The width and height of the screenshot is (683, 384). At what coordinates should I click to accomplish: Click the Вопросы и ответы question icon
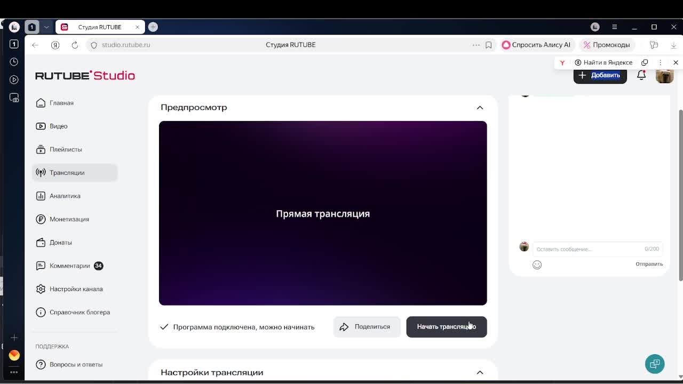(41, 364)
